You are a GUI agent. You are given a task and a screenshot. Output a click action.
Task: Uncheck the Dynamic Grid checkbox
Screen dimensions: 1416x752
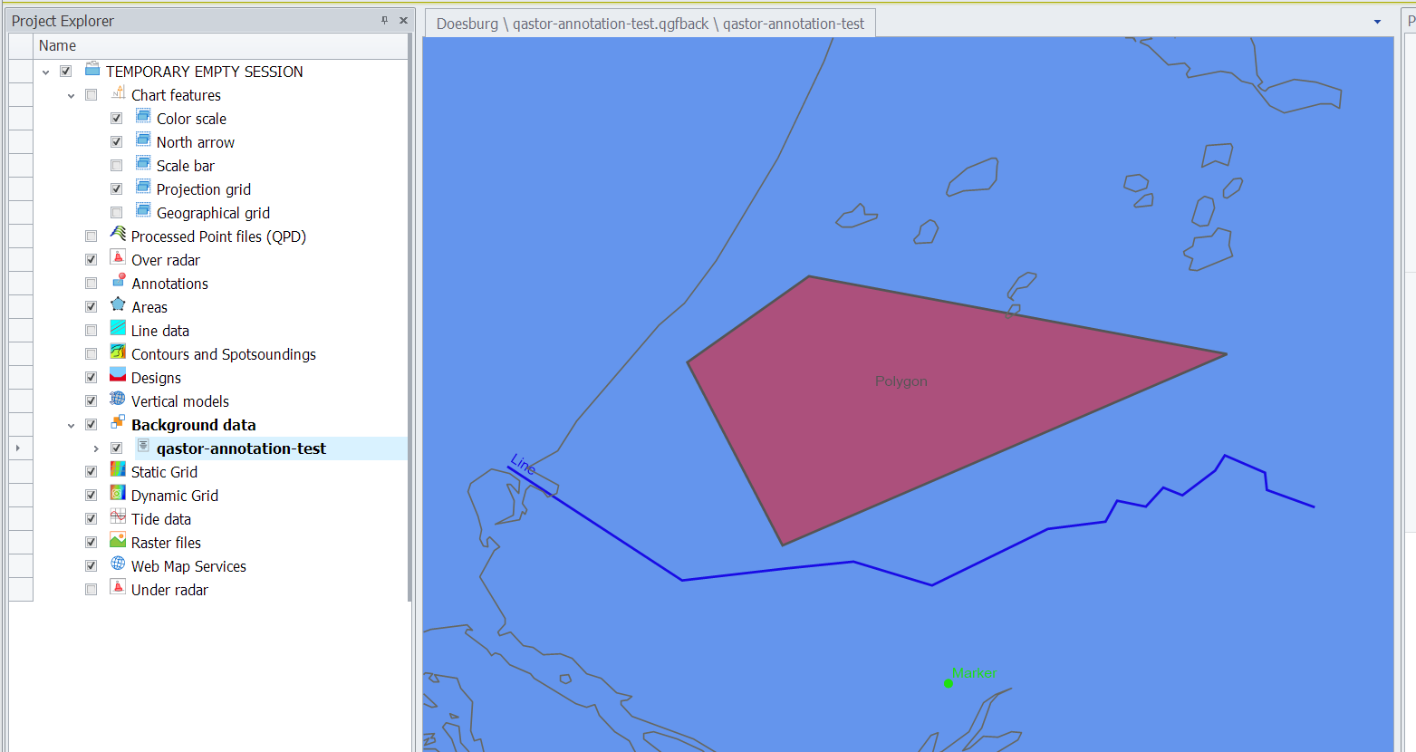point(91,495)
